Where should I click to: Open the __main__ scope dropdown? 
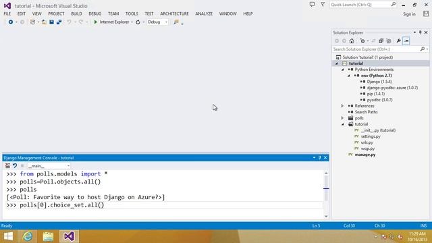[49, 166]
